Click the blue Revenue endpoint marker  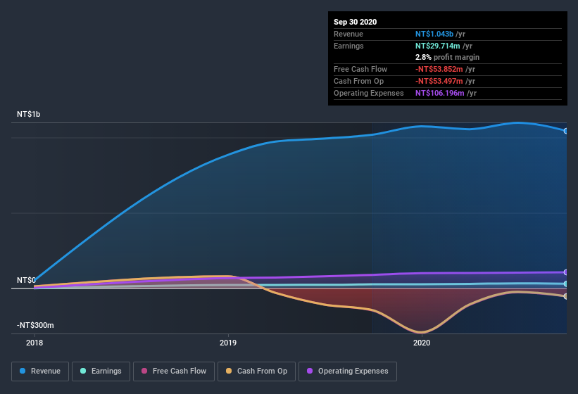565,131
